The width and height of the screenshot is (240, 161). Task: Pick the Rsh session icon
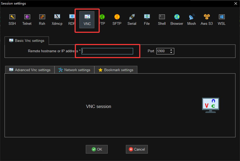coord(42,20)
